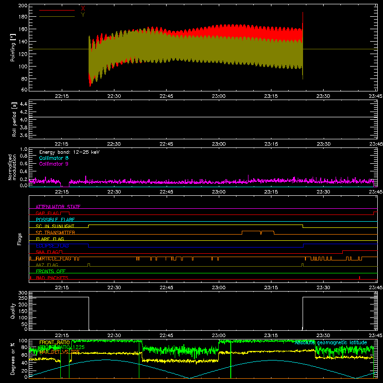Click the 'Degrees or %' axis title

13,359
